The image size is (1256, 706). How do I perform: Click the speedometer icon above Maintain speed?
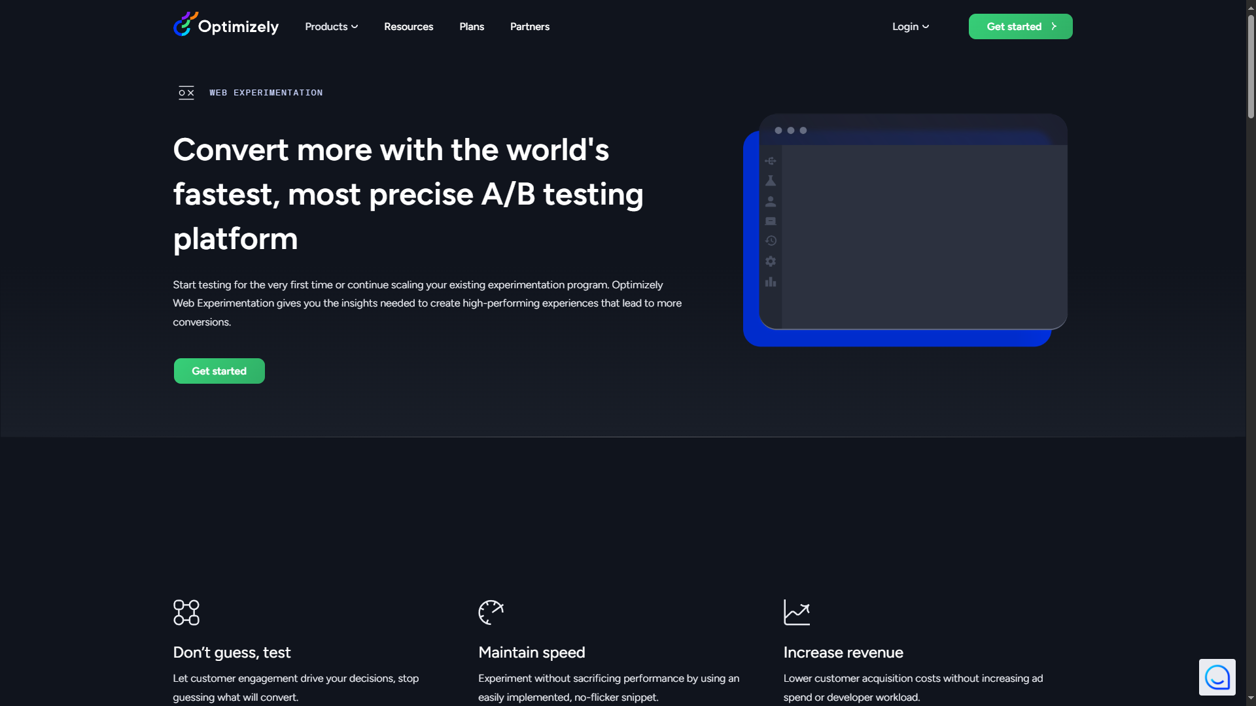tap(491, 613)
